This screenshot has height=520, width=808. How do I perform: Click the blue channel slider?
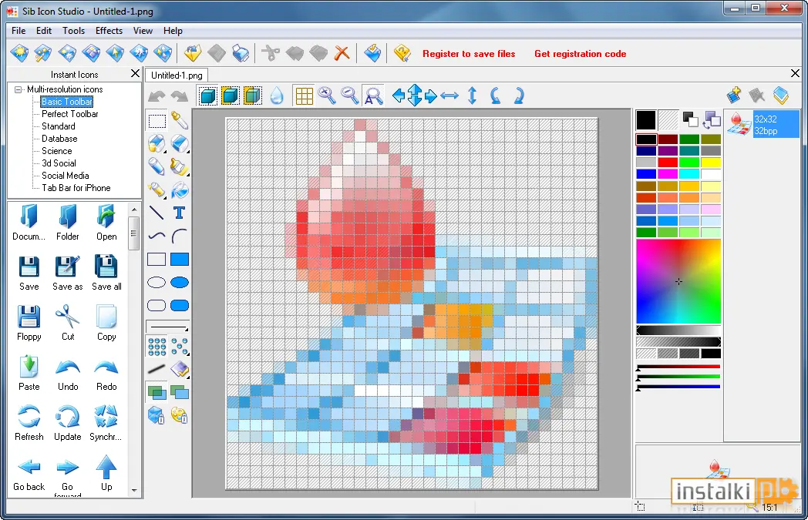click(678, 387)
